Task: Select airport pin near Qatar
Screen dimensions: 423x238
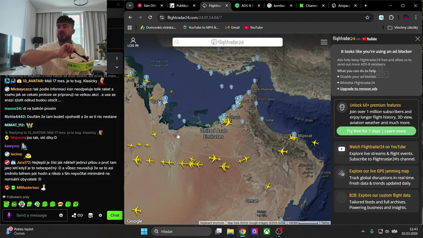Action: pos(165,98)
